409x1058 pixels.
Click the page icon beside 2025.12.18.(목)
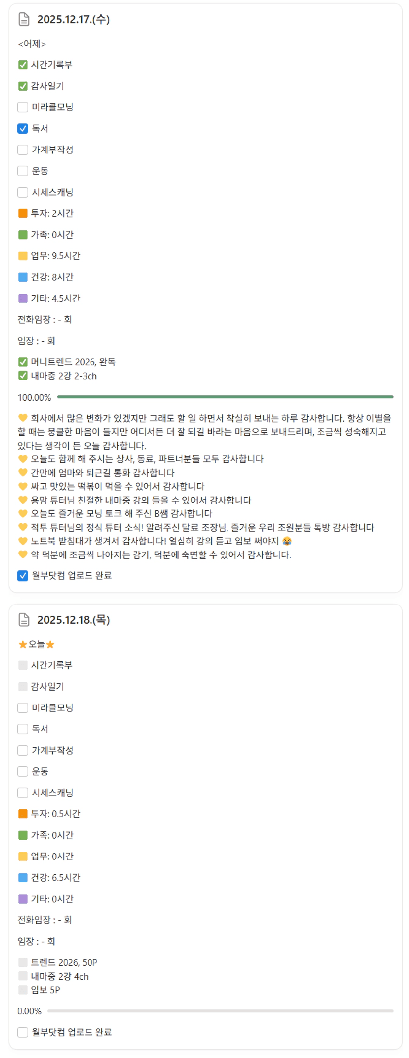(24, 620)
